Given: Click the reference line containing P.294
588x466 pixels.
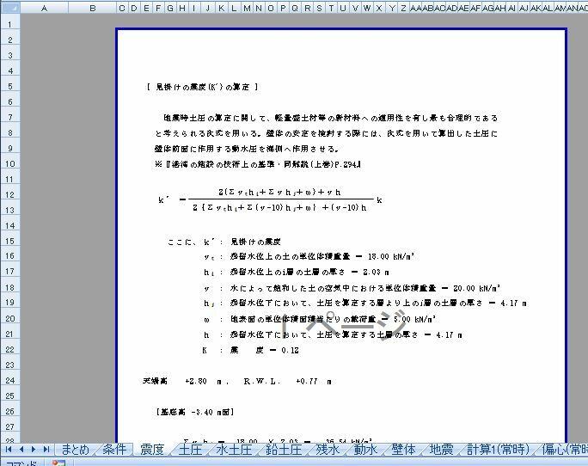Looking at the screenshot, I should click(x=258, y=164).
